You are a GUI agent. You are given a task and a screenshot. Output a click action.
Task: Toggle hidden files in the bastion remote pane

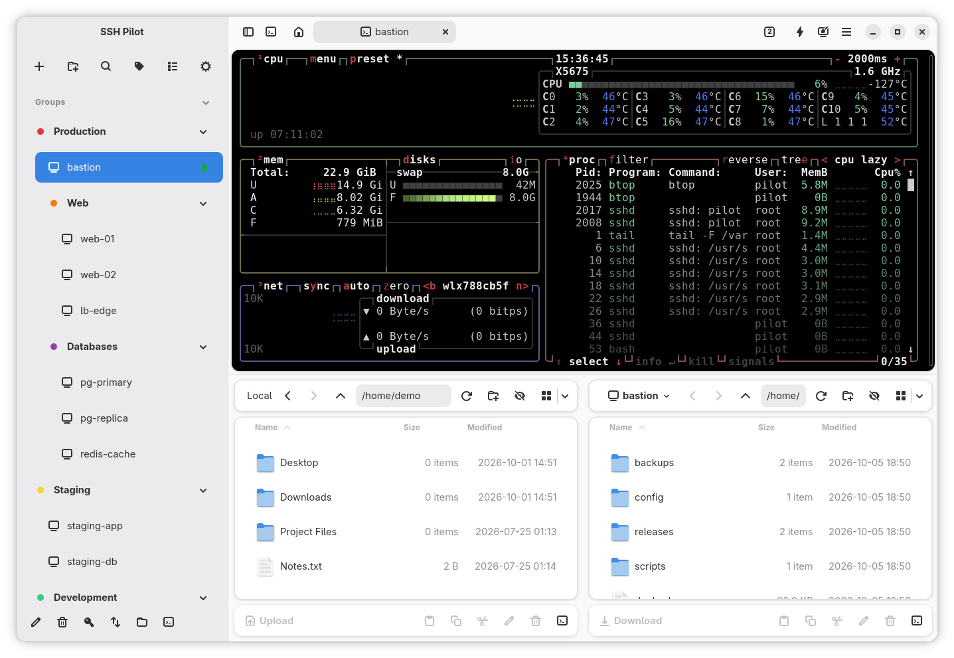(x=874, y=396)
